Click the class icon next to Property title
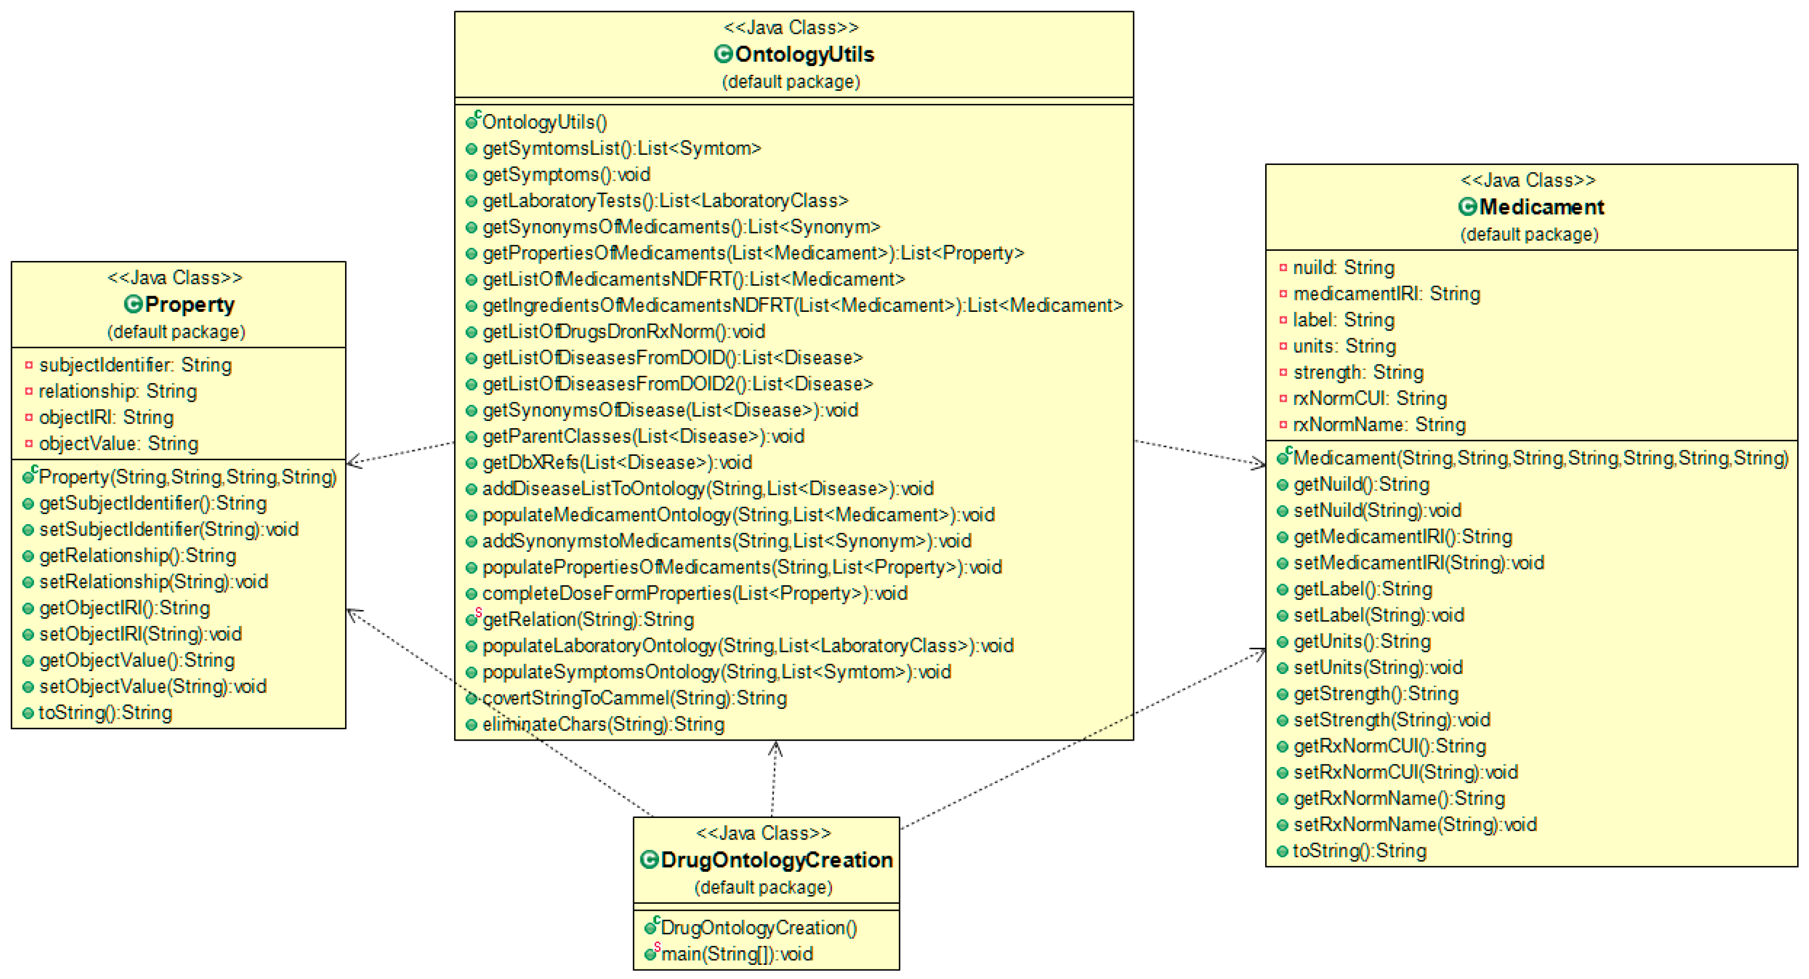 pos(133,304)
